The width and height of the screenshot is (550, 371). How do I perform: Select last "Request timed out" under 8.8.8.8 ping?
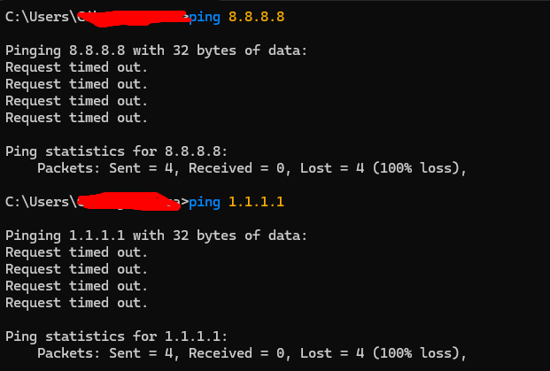click(76, 118)
